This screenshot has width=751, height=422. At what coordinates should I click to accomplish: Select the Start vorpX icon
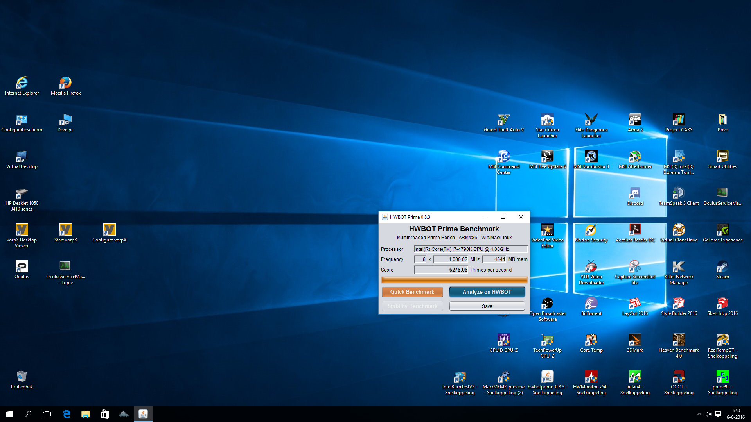66,233
